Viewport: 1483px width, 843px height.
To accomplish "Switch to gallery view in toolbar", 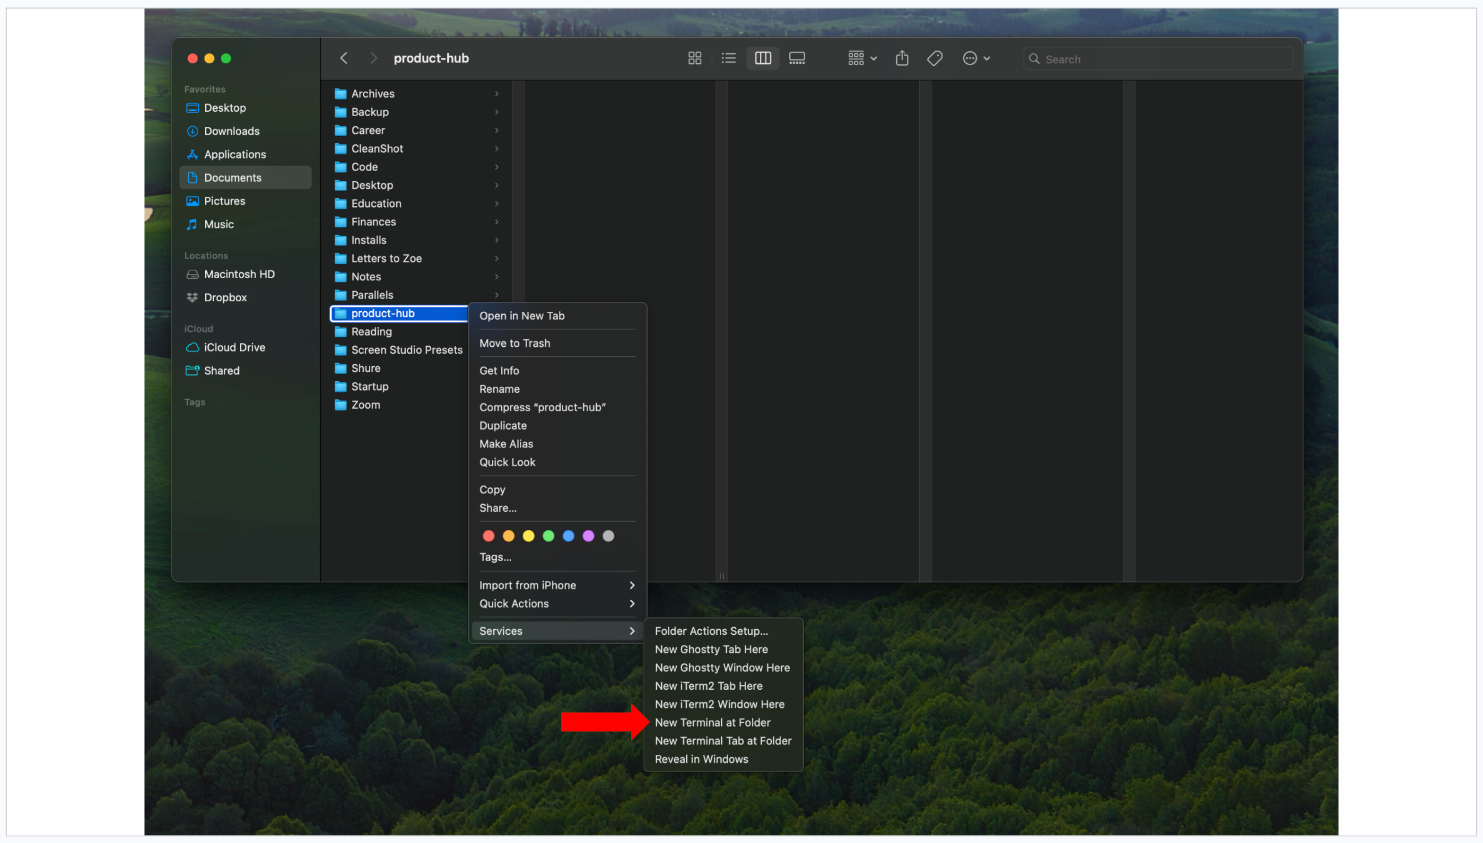I will coord(797,59).
